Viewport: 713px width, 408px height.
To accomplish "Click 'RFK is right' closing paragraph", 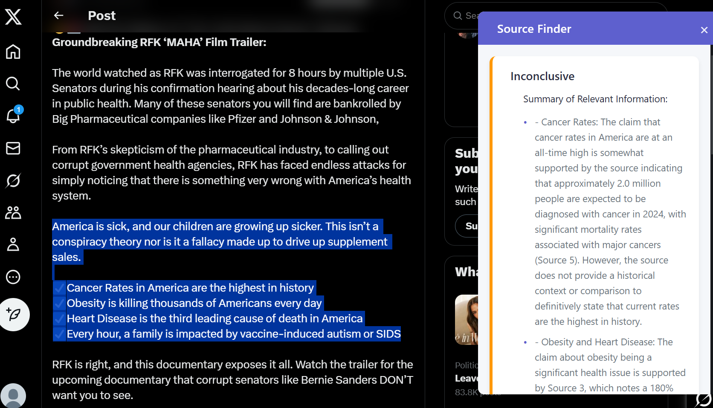I will click(x=232, y=380).
